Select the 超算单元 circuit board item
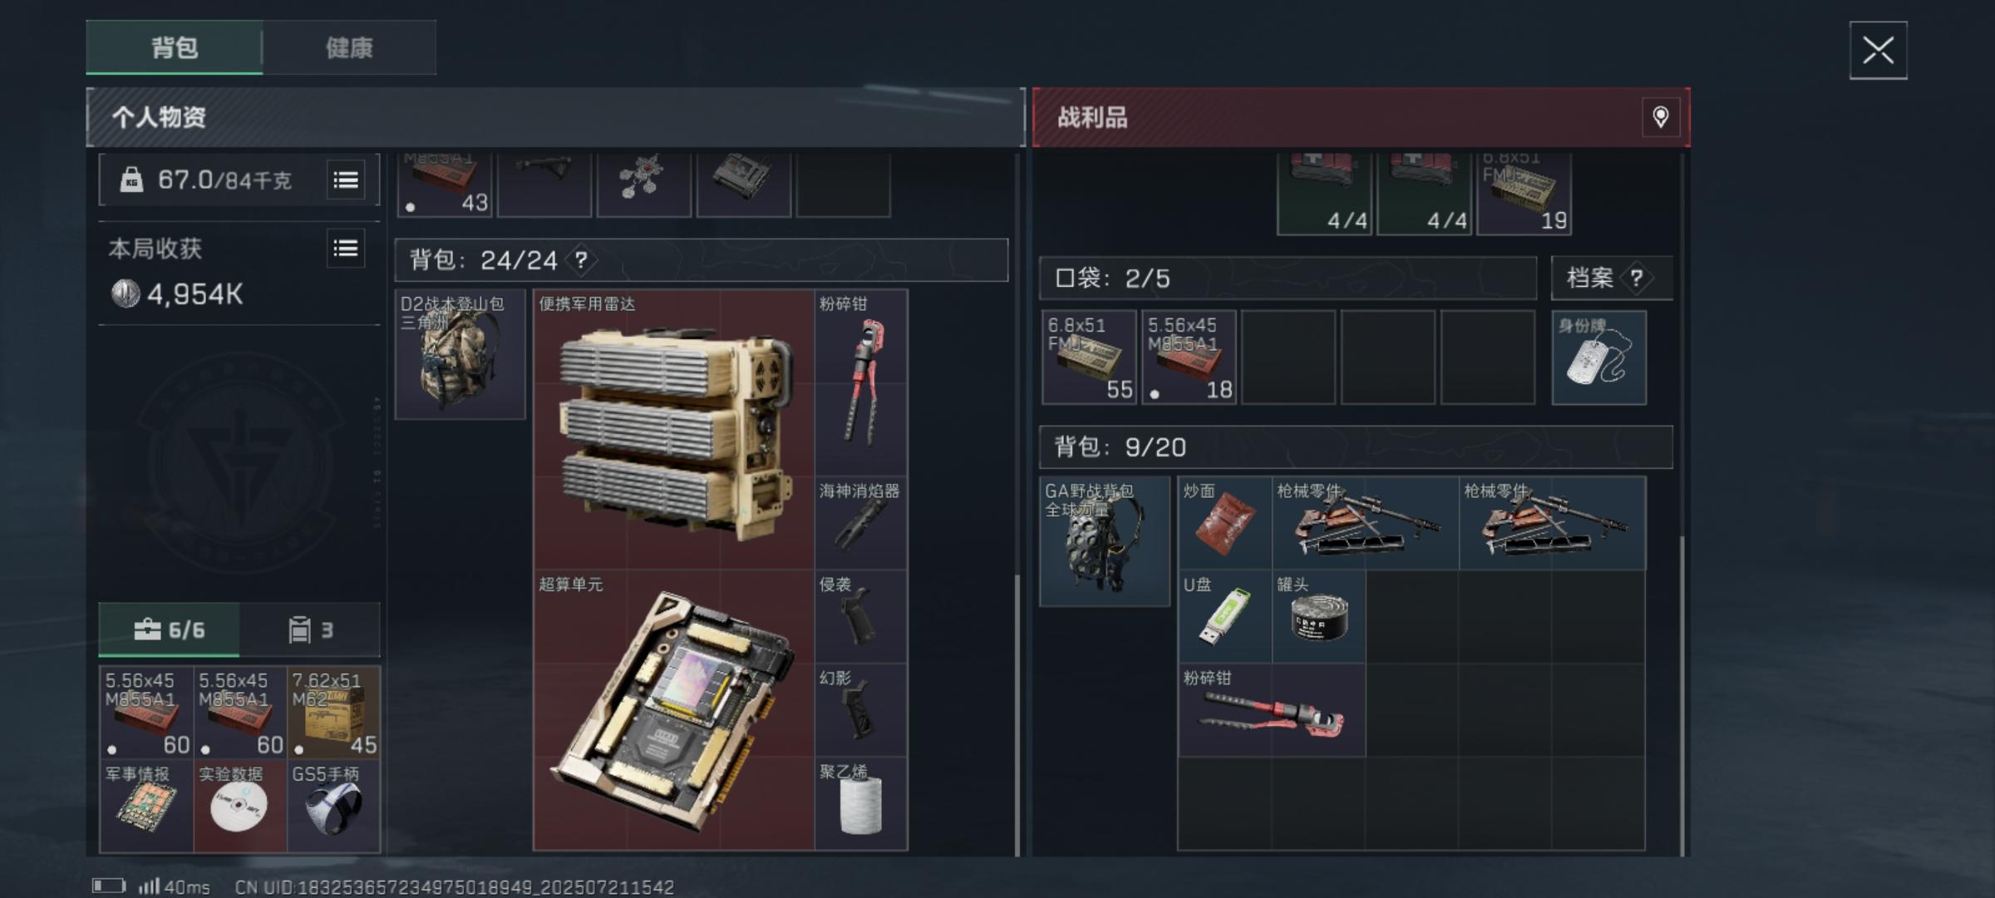The height and width of the screenshot is (898, 1995). [673, 710]
